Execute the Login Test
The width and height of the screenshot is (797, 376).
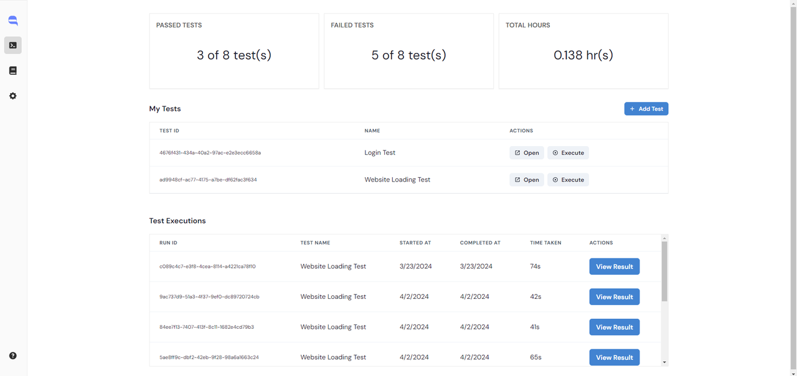[x=568, y=153]
